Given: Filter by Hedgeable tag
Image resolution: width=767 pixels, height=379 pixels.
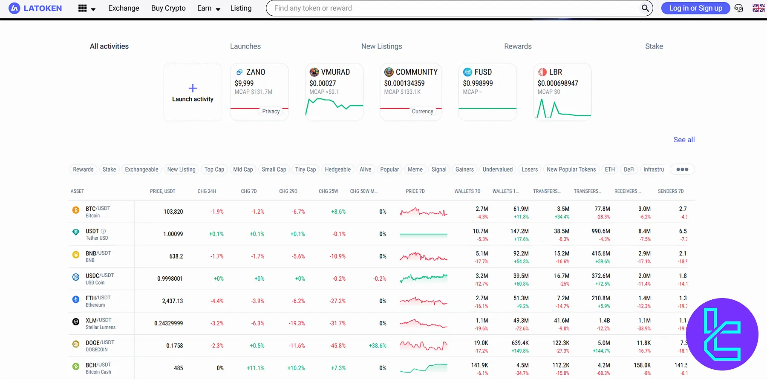Looking at the screenshot, I should coord(338,169).
